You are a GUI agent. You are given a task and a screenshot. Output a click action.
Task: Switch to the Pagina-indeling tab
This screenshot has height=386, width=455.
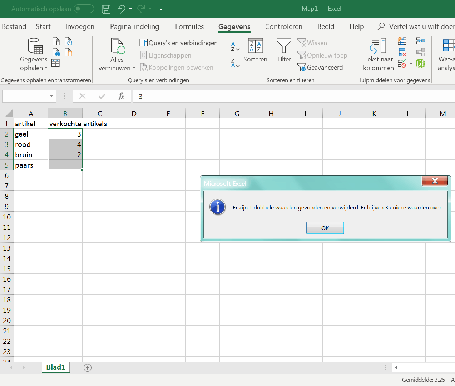pyautogui.click(x=135, y=26)
